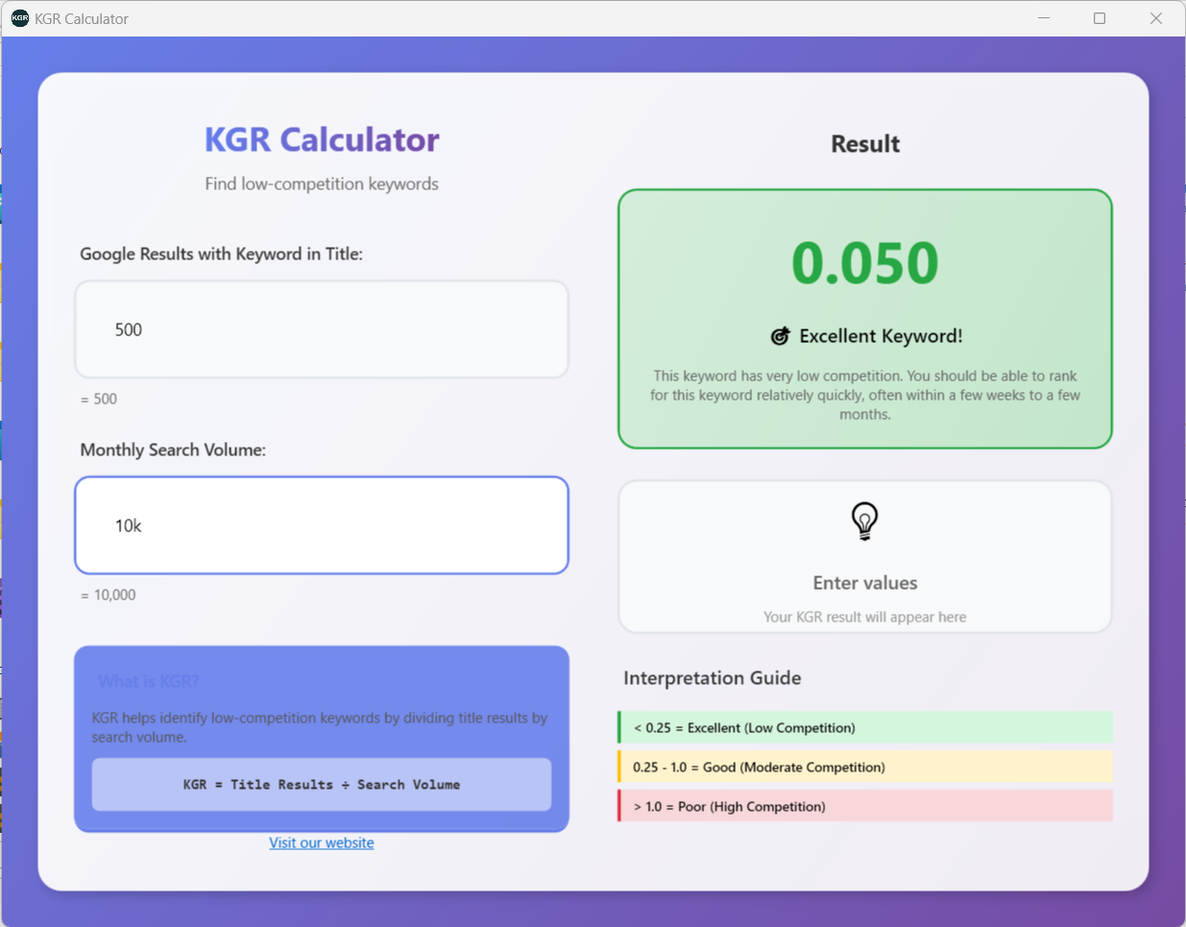Click the KGR explanation sentence in blue panel
This screenshot has width=1186, height=927.
[320, 727]
